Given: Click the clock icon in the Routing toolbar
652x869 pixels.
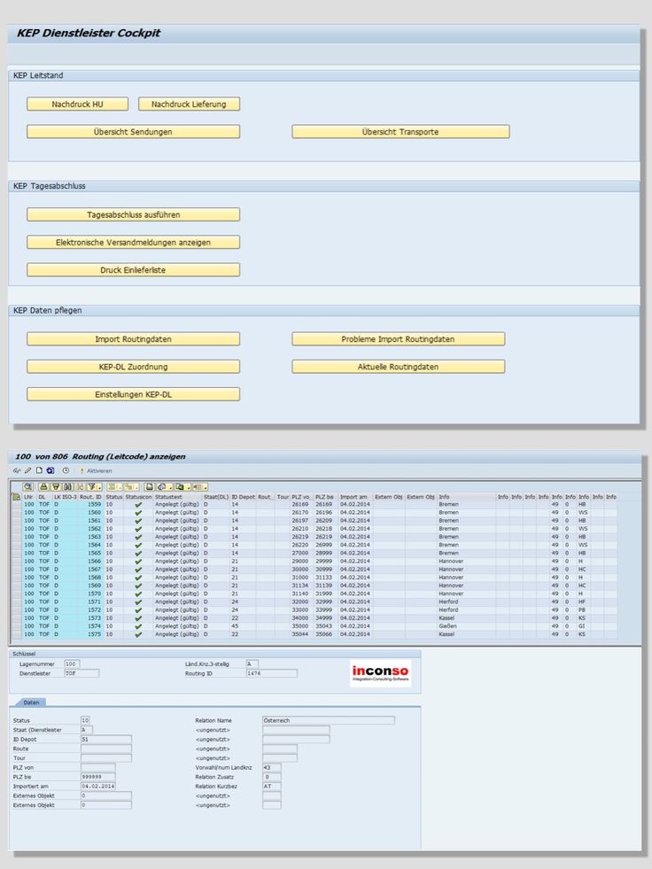Looking at the screenshot, I should click(x=66, y=470).
